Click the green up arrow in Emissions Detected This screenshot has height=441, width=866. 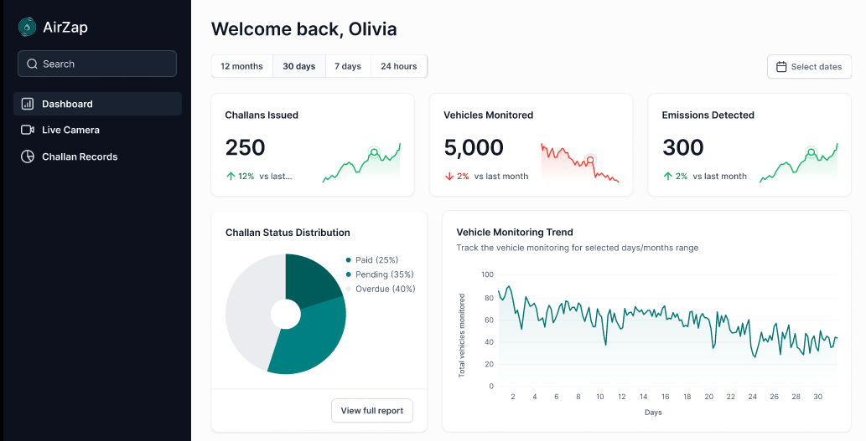click(667, 177)
